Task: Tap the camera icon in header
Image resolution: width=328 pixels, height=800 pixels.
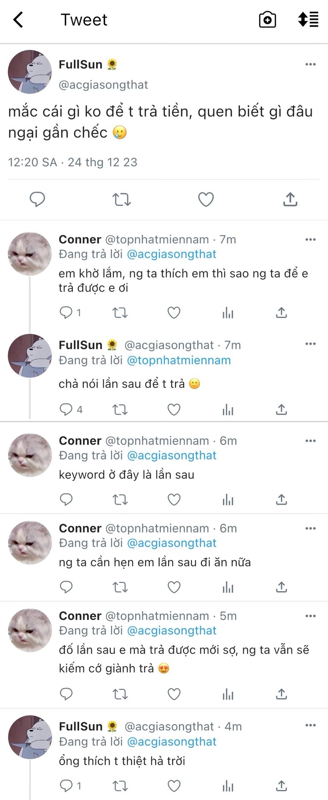Action: pyautogui.click(x=267, y=20)
